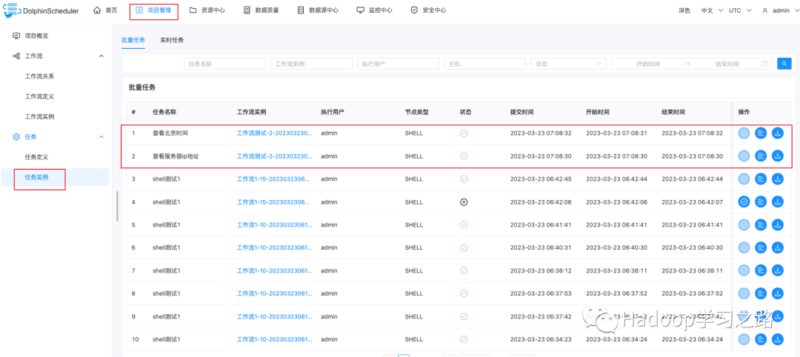Click task name 查看北京时间

point(170,133)
